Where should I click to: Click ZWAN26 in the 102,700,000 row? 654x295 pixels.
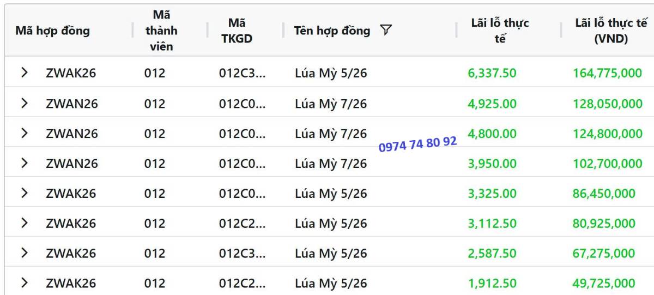click(72, 164)
